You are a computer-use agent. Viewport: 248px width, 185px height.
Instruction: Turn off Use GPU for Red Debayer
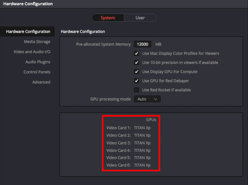pos(137,81)
